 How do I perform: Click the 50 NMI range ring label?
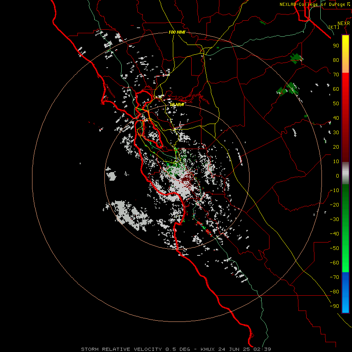pos(177,104)
